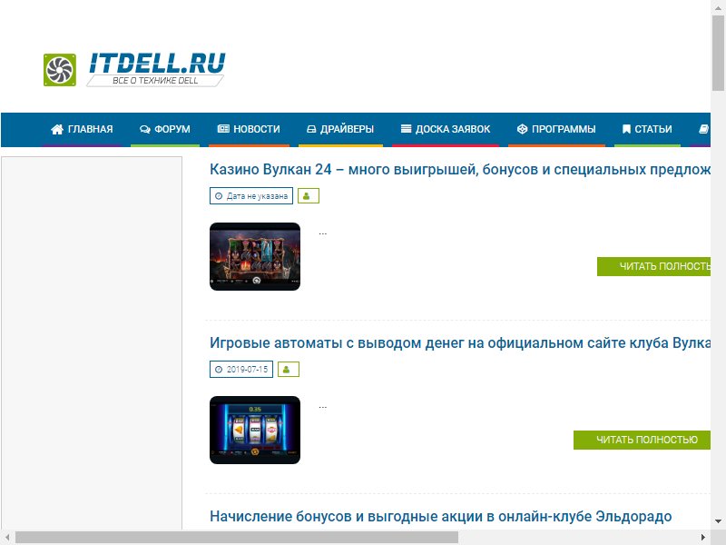Open article Начисление бонусов и выгодные акции
This screenshot has height=545, width=726.
click(440, 516)
